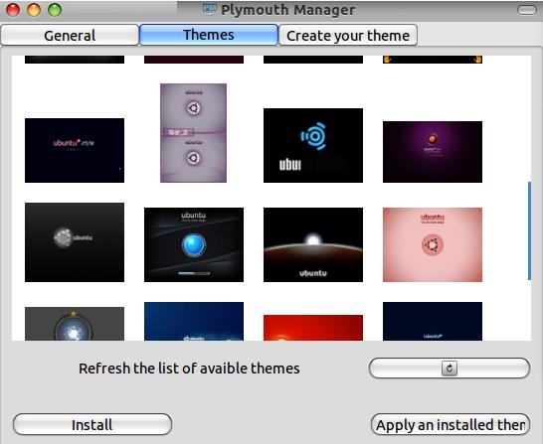Click the green zoom window button

click(x=55, y=10)
